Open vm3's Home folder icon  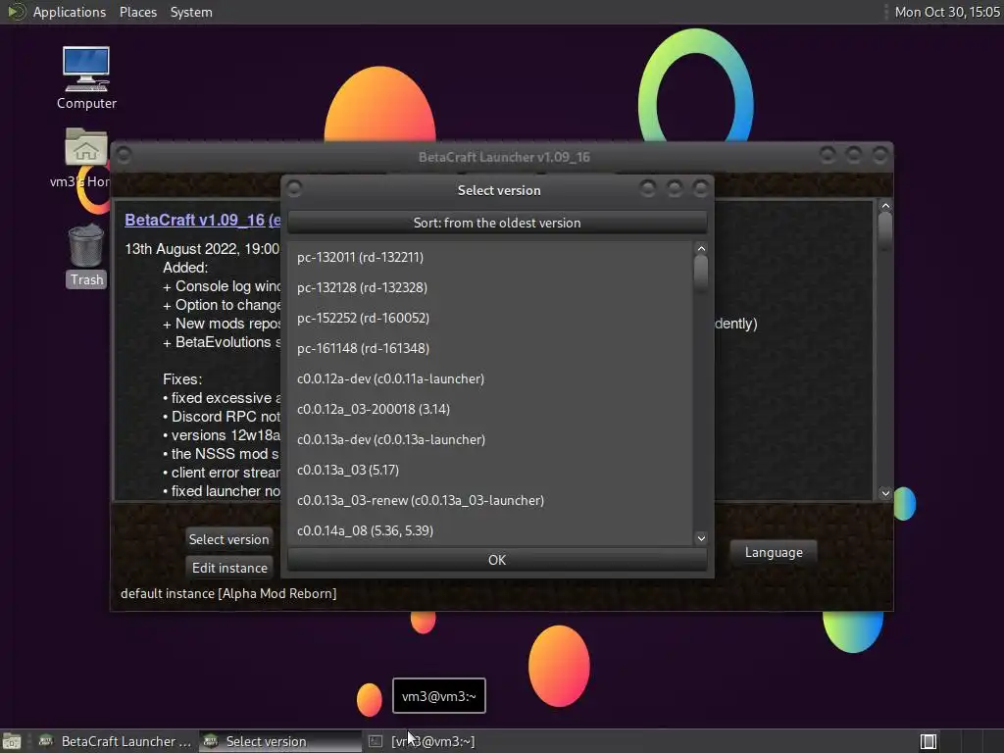pos(85,158)
